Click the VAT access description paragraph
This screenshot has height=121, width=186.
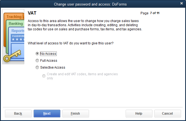point(85,25)
